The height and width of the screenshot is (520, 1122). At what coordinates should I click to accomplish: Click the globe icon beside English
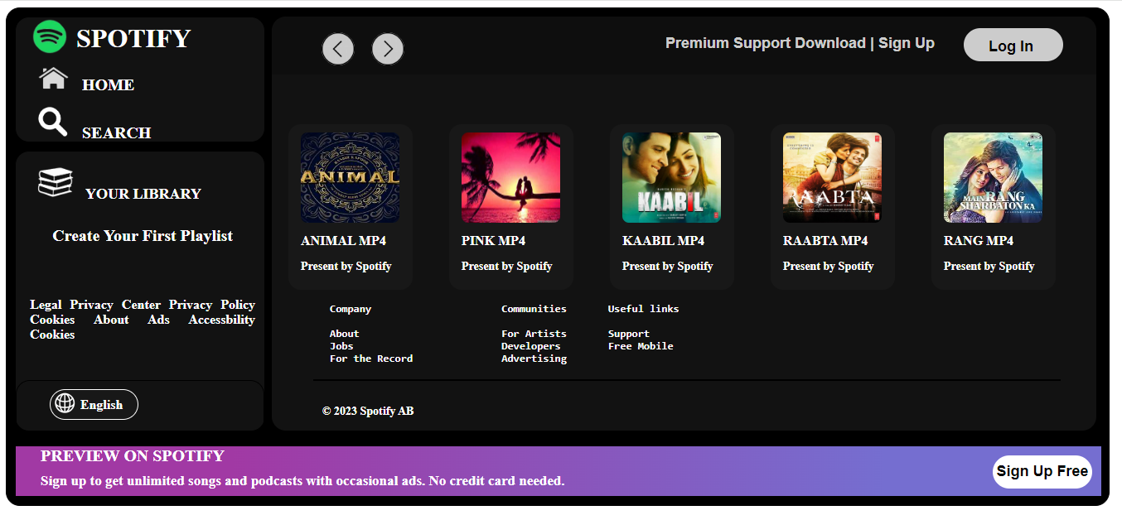[64, 404]
